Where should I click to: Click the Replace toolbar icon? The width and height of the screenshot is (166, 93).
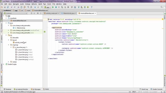point(31,7)
